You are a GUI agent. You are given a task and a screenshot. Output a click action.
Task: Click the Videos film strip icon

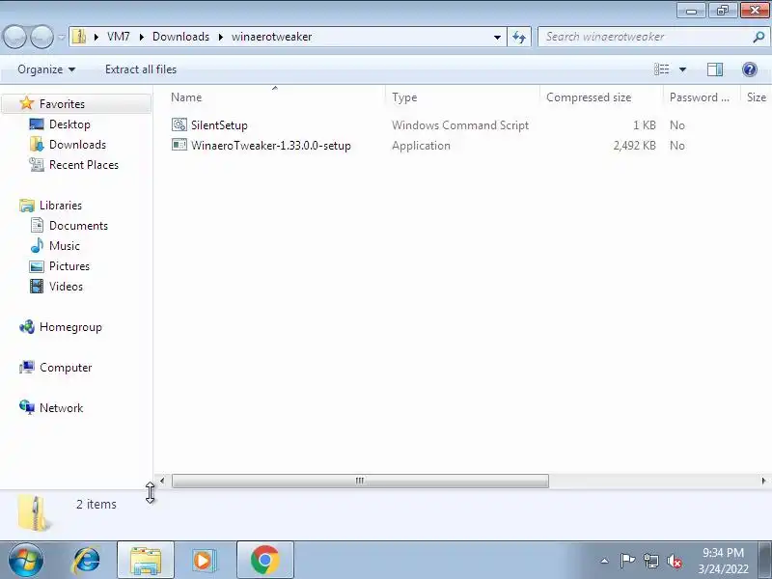coord(37,286)
